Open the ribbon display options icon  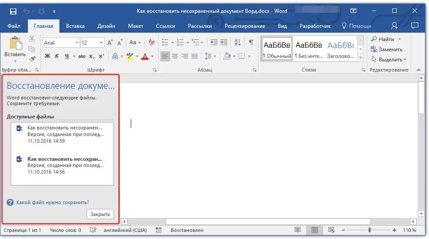[353, 11]
